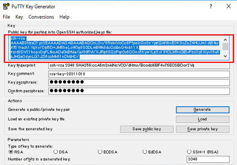This screenshot has height=165, width=237.
Task: Click the Key passphrase field
Action: (x=139, y=82)
